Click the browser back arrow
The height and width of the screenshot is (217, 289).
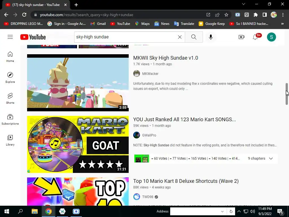(6, 15)
